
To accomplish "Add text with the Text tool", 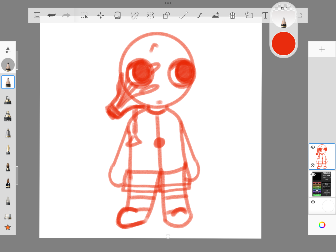I will [x=265, y=15].
